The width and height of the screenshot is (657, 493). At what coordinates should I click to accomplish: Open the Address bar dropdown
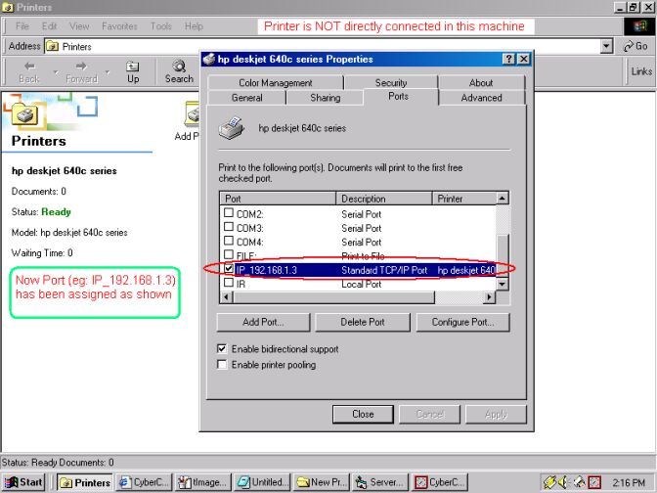click(x=607, y=46)
